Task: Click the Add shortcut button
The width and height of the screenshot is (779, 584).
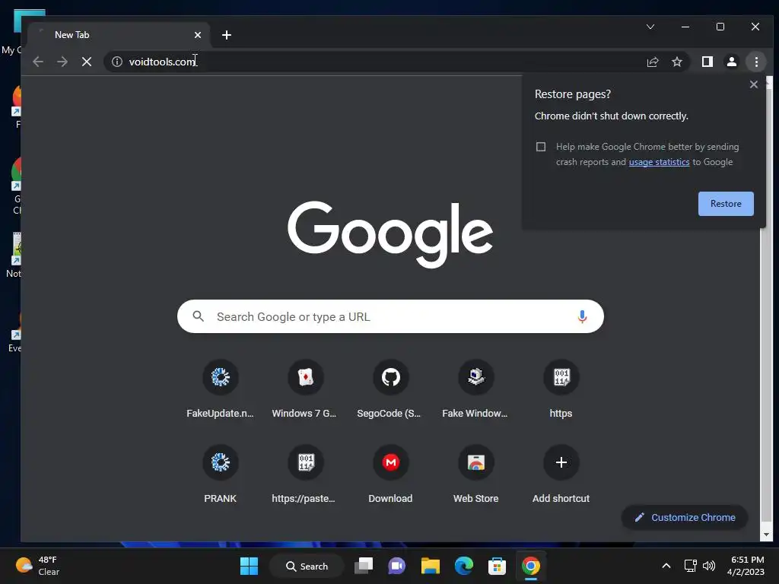Action: [561, 474]
